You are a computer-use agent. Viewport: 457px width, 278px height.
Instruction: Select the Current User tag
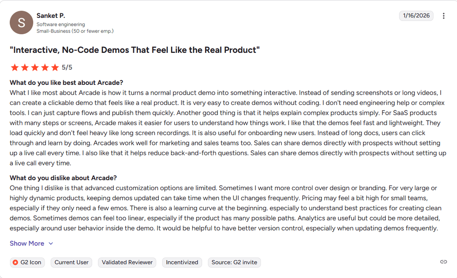click(x=72, y=262)
